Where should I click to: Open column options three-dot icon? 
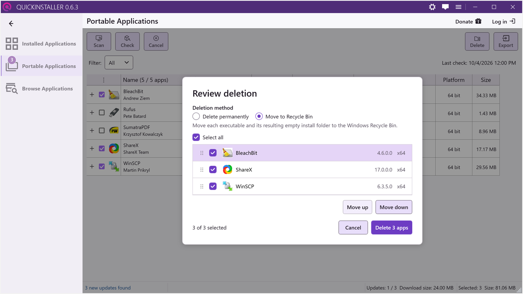click(x=103, y=80)
